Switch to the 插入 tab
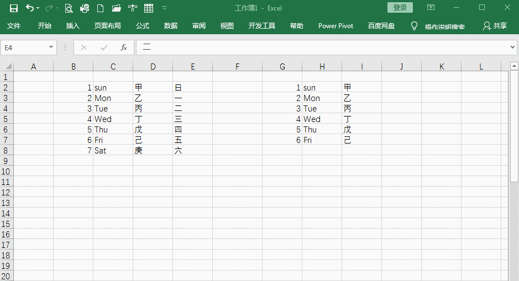 pos(73,26)
